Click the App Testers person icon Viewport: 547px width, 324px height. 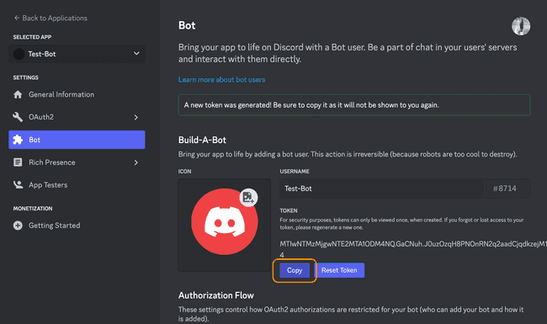(18, 185)
